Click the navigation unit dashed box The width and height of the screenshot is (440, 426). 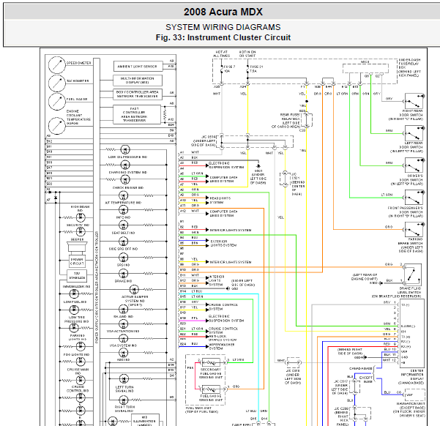point(415,395)
